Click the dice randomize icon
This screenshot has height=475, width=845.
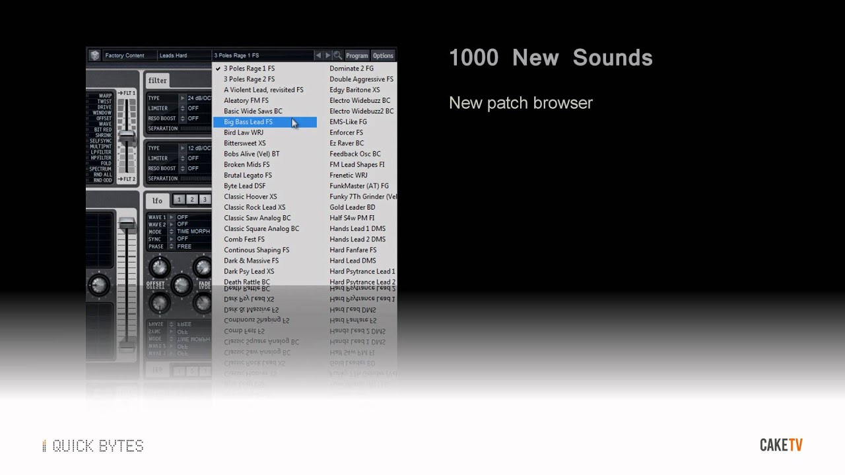pyautogui.click(x=95, y=55)
